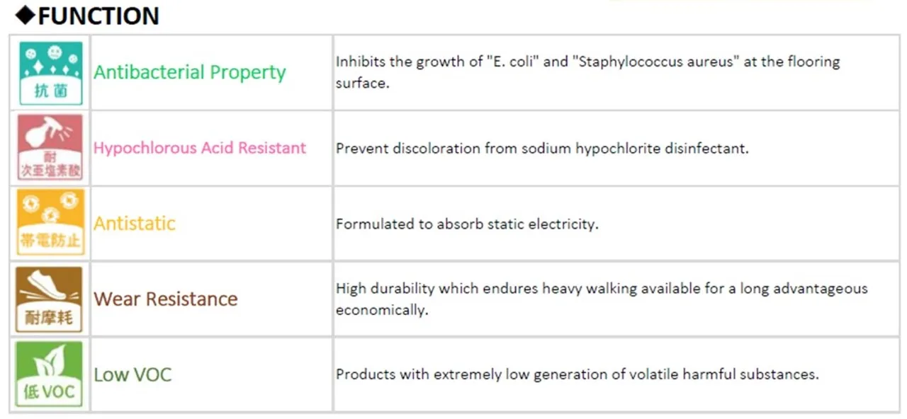Click the yellow line at top right

pyautogui.click(x=737, y=1)
